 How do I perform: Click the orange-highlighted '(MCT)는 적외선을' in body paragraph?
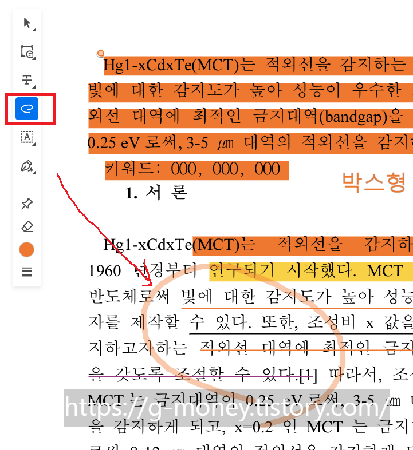[268, 245]
